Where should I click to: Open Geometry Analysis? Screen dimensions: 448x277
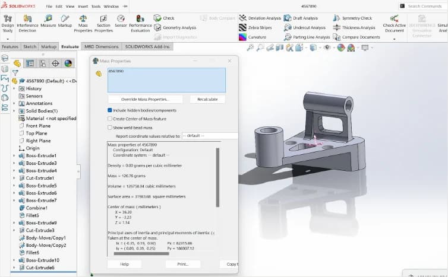(x=175, y=28)
